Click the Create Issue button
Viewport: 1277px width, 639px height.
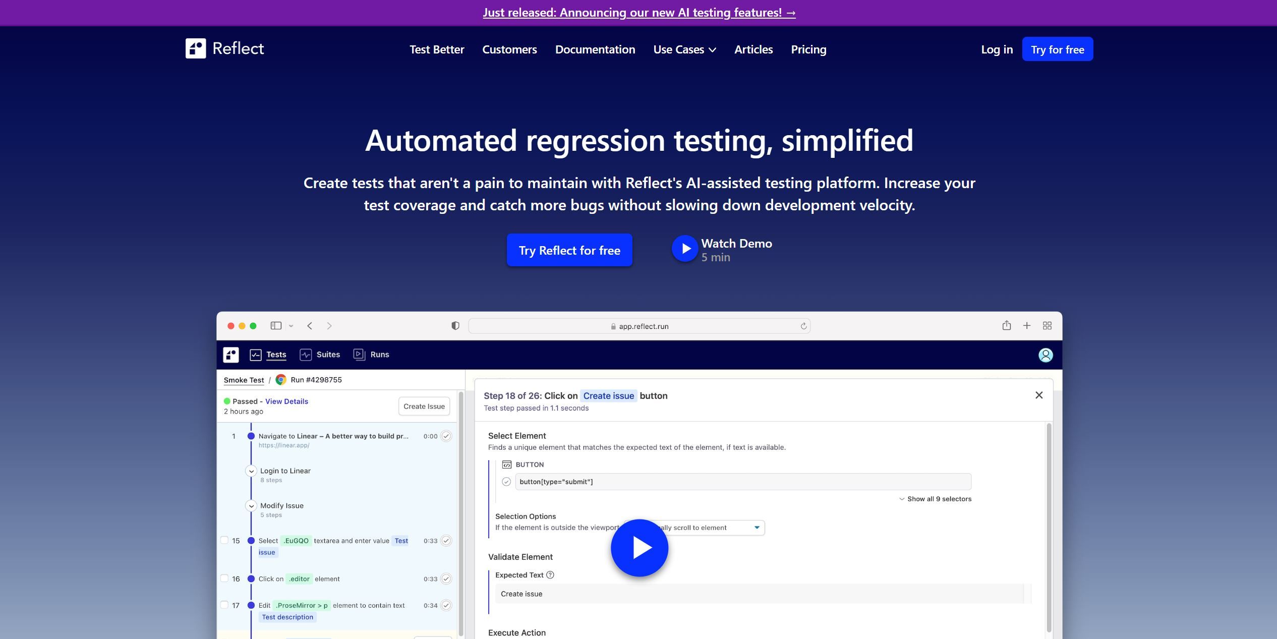424,406
